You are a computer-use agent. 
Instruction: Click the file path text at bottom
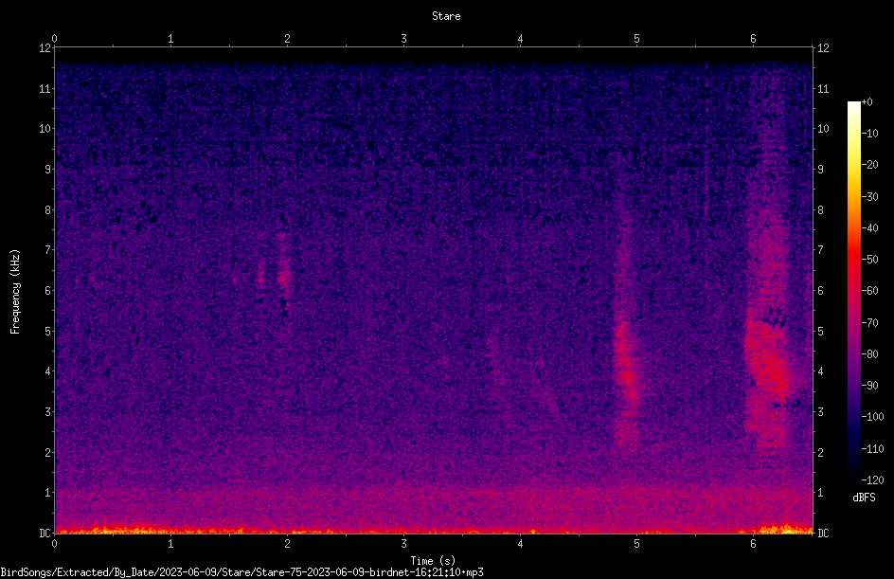tap(241, 572)
